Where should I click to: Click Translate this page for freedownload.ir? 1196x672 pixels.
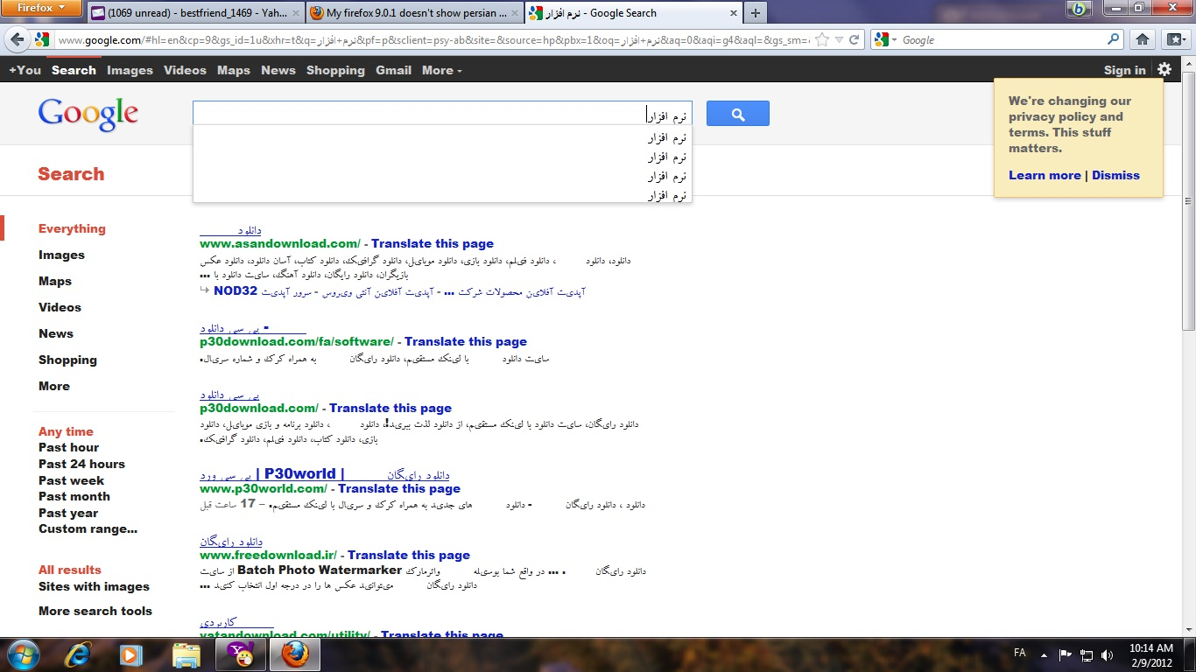pyautogui.click(x=409, y=555)
